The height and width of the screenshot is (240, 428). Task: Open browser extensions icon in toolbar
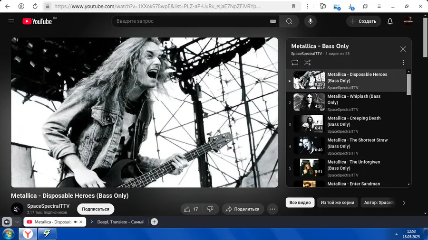click(x=323, y=6)
